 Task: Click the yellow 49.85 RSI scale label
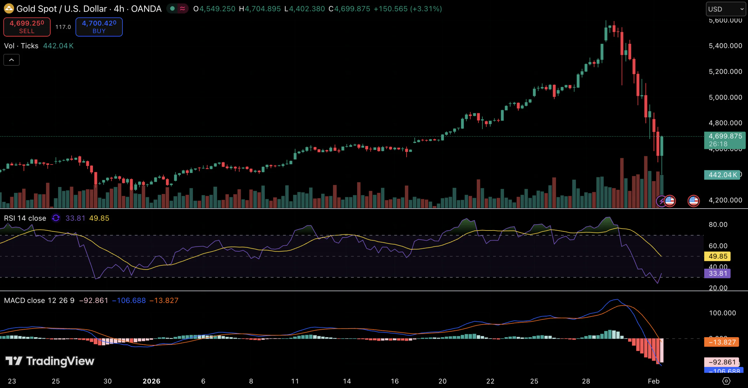(717, 256)
